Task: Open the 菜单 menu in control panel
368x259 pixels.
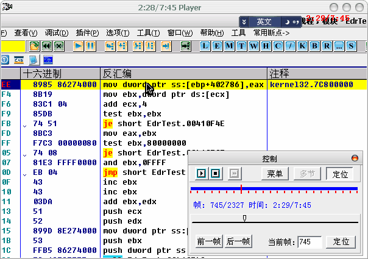Action: (x=274, y=174)
